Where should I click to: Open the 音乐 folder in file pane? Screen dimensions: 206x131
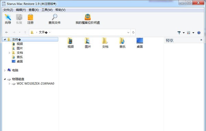click(x=123, y=43)
